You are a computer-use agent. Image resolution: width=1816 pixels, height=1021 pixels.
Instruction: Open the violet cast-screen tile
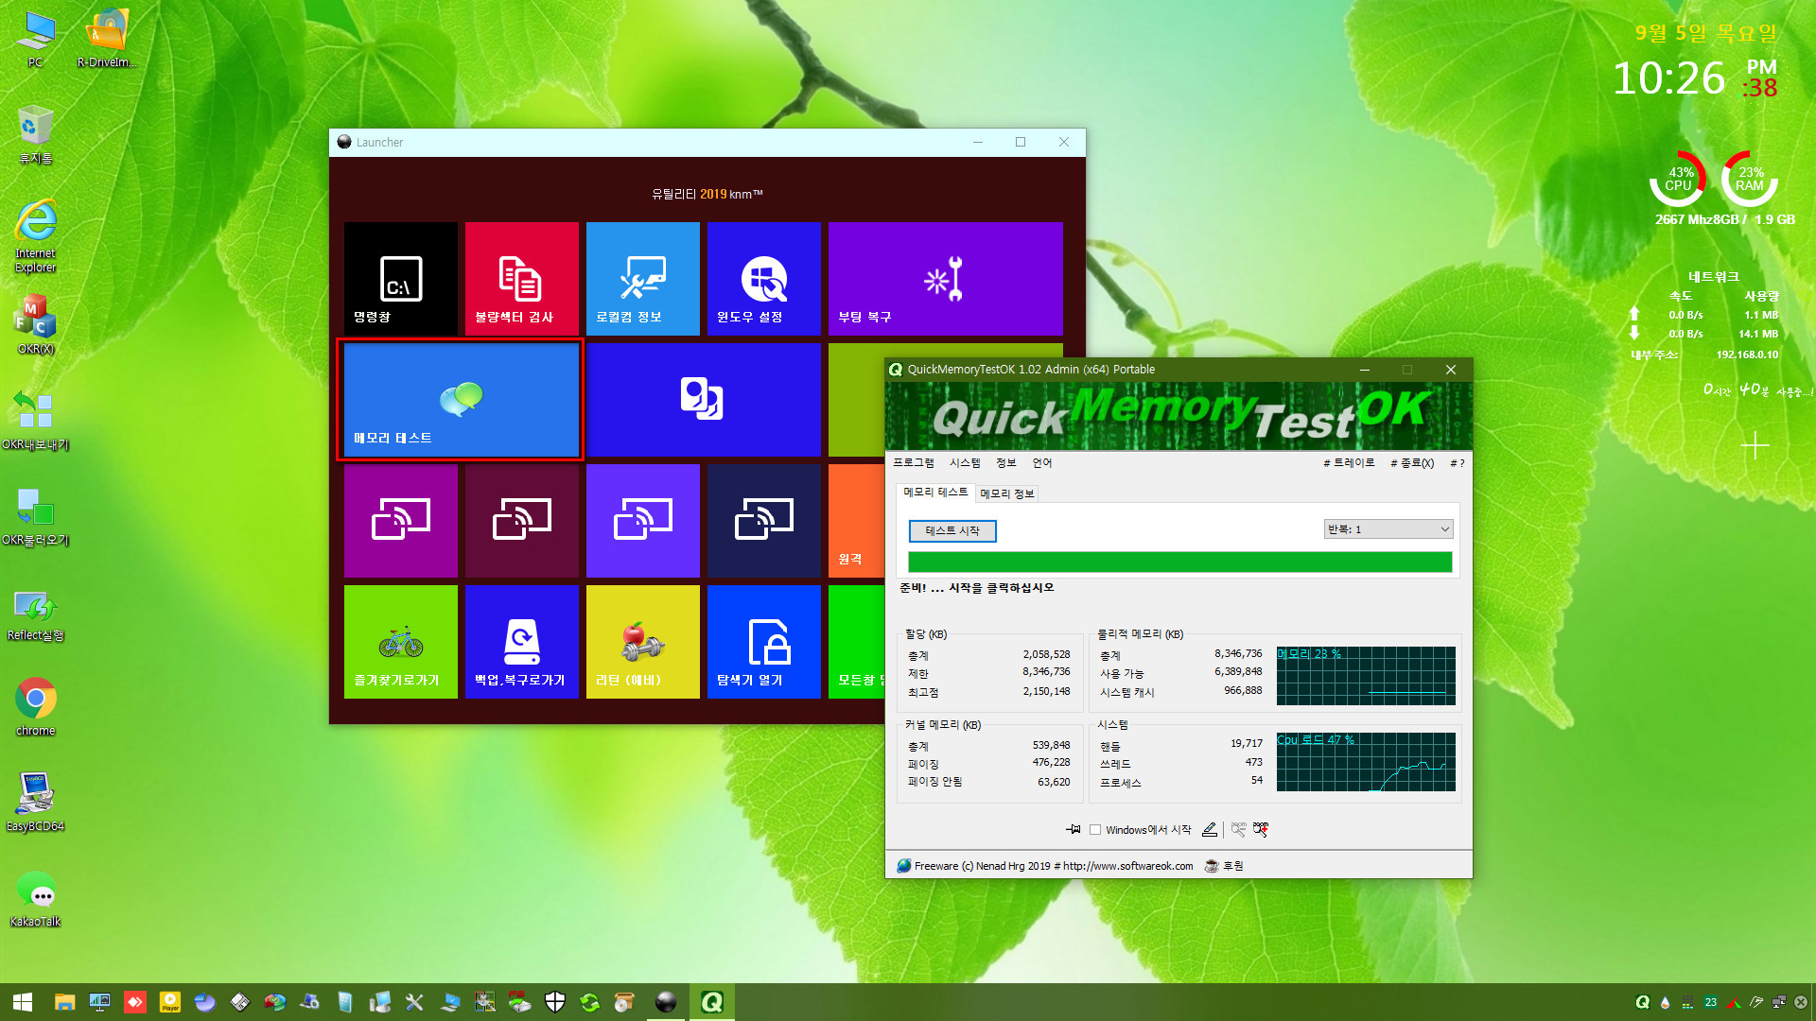(x=643, y=521)
